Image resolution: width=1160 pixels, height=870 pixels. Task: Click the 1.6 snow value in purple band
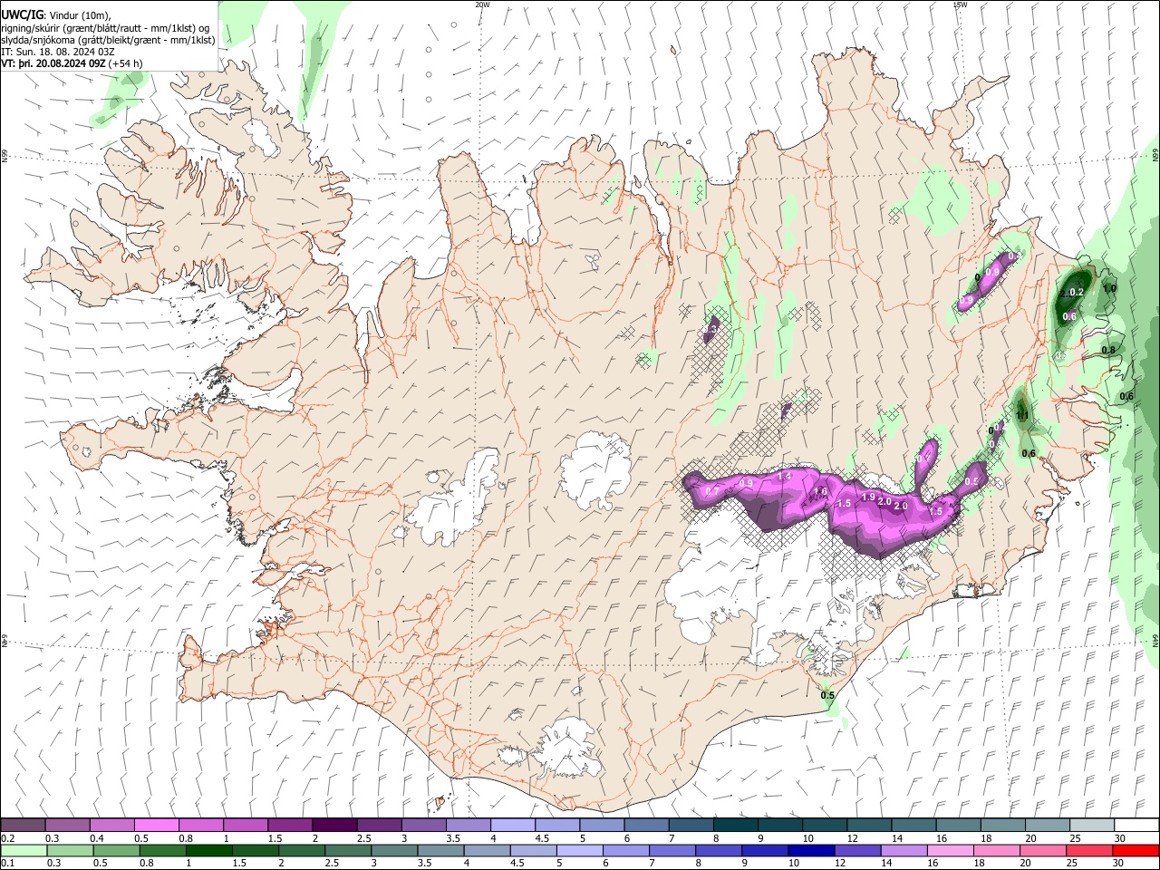point(821,492)
